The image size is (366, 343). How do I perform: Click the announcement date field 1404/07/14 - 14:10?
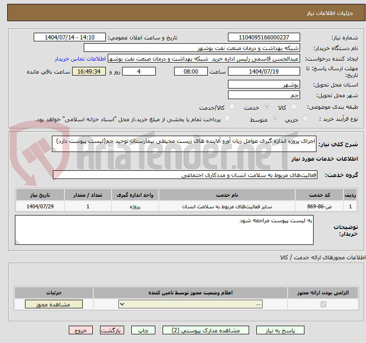(70, 37)
